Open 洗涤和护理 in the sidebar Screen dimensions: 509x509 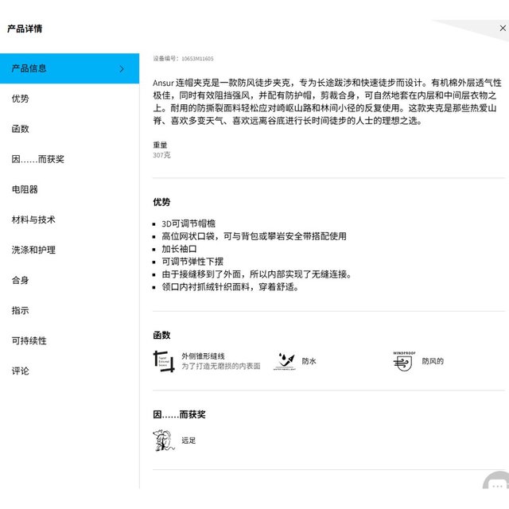point(33,250)
